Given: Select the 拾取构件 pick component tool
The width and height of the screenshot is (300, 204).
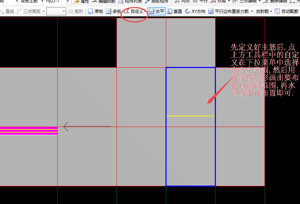Looking at the screenshot, I should coord(157,1).
